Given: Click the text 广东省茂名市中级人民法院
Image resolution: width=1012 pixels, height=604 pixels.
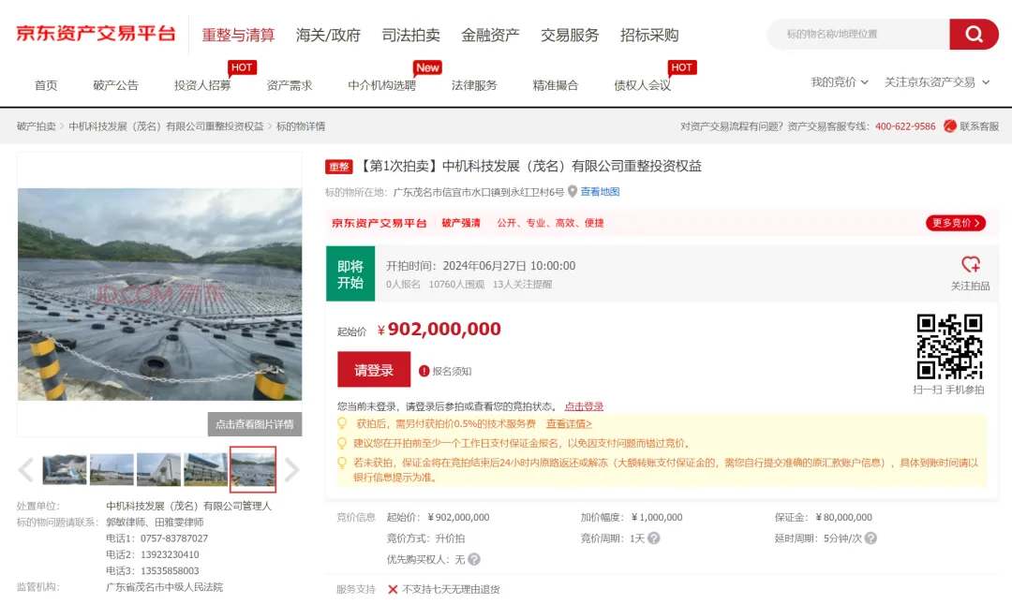Looking at the screenshot, I should pos(164,587).
